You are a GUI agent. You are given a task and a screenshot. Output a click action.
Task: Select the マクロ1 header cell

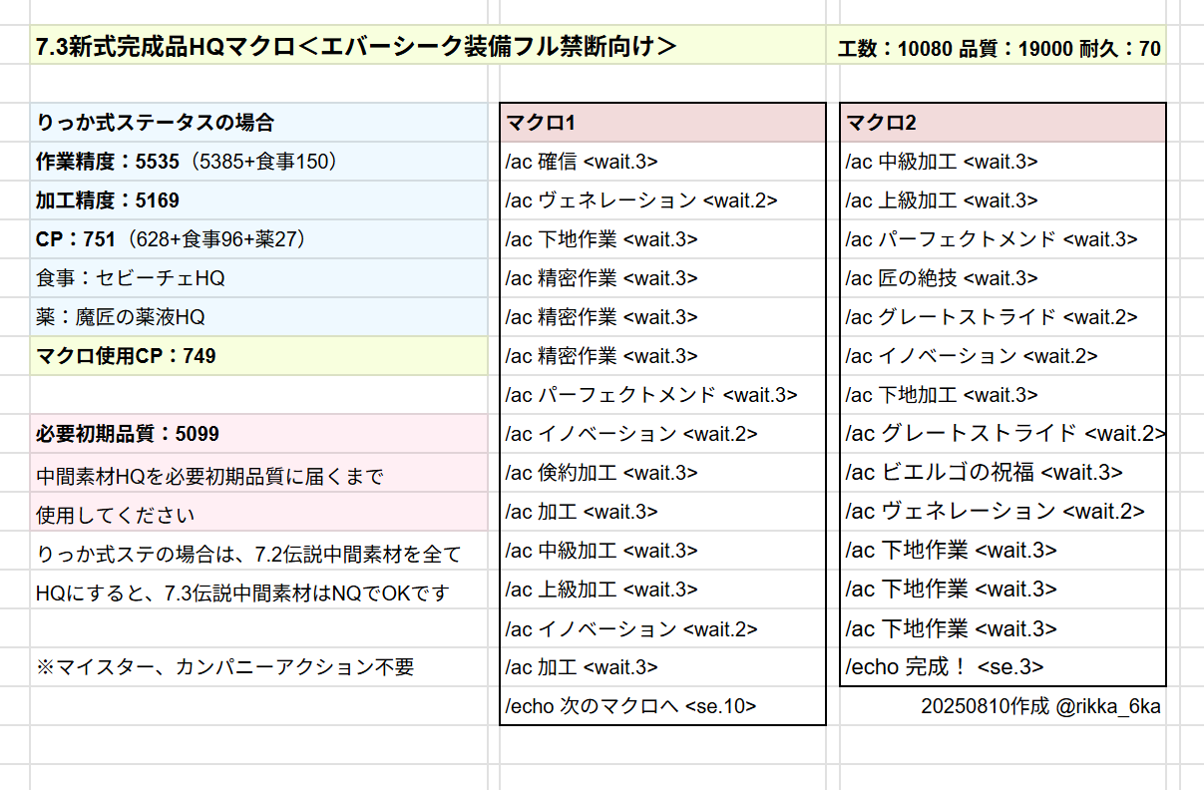click(661, 123)
